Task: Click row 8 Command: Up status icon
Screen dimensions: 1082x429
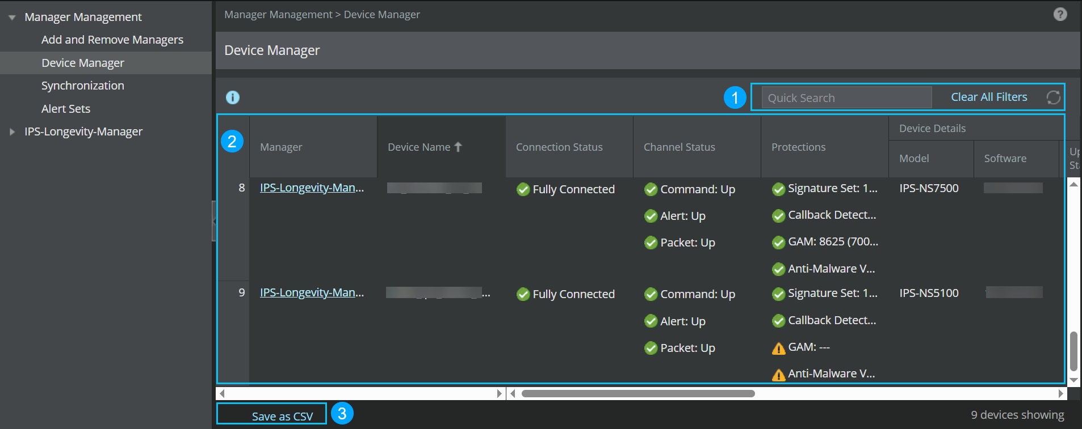Action: click(651, 189)
